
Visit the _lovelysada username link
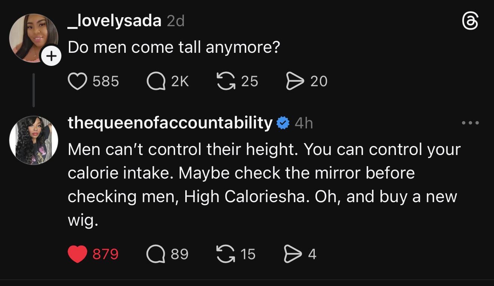[x=115, y=21]
